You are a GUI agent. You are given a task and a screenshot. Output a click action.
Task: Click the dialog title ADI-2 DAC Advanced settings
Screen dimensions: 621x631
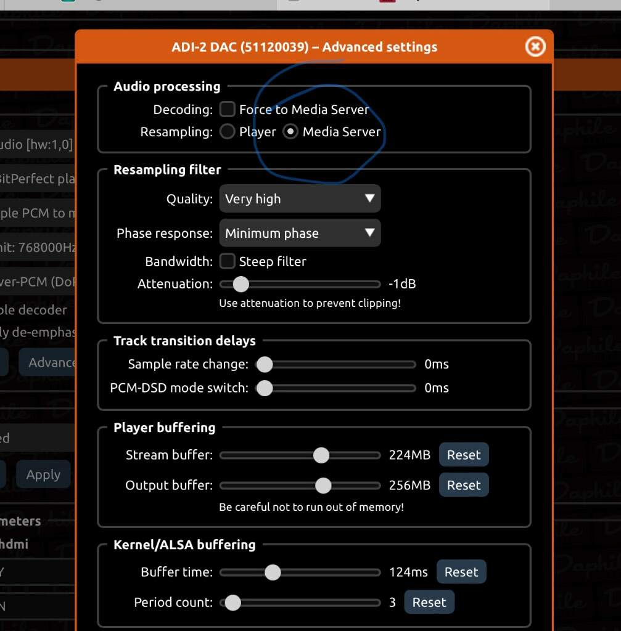point(305,47)
